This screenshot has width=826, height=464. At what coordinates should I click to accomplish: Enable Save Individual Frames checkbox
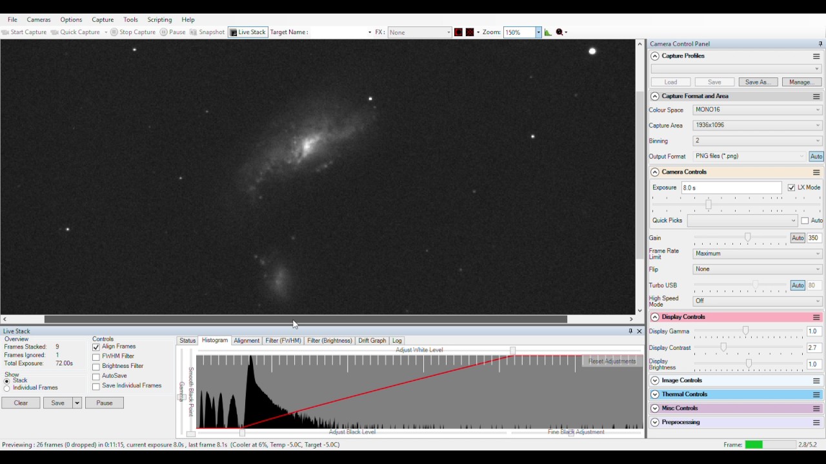96,387
